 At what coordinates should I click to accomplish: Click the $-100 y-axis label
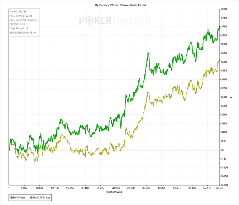pos(224,168)
